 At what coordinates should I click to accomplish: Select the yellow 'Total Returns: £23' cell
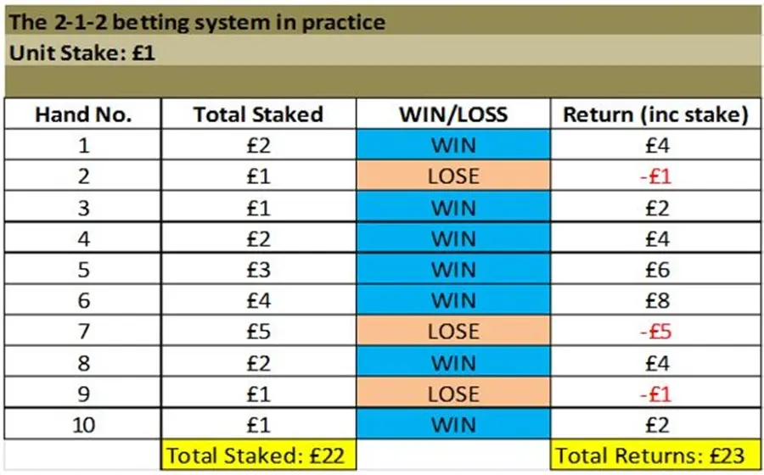coord(655,455)
